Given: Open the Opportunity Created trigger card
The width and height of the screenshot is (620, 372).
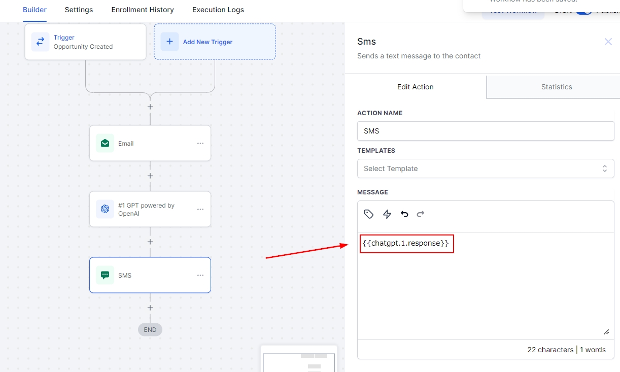Looking at the screenshot, I should click(x=85, y=42).
